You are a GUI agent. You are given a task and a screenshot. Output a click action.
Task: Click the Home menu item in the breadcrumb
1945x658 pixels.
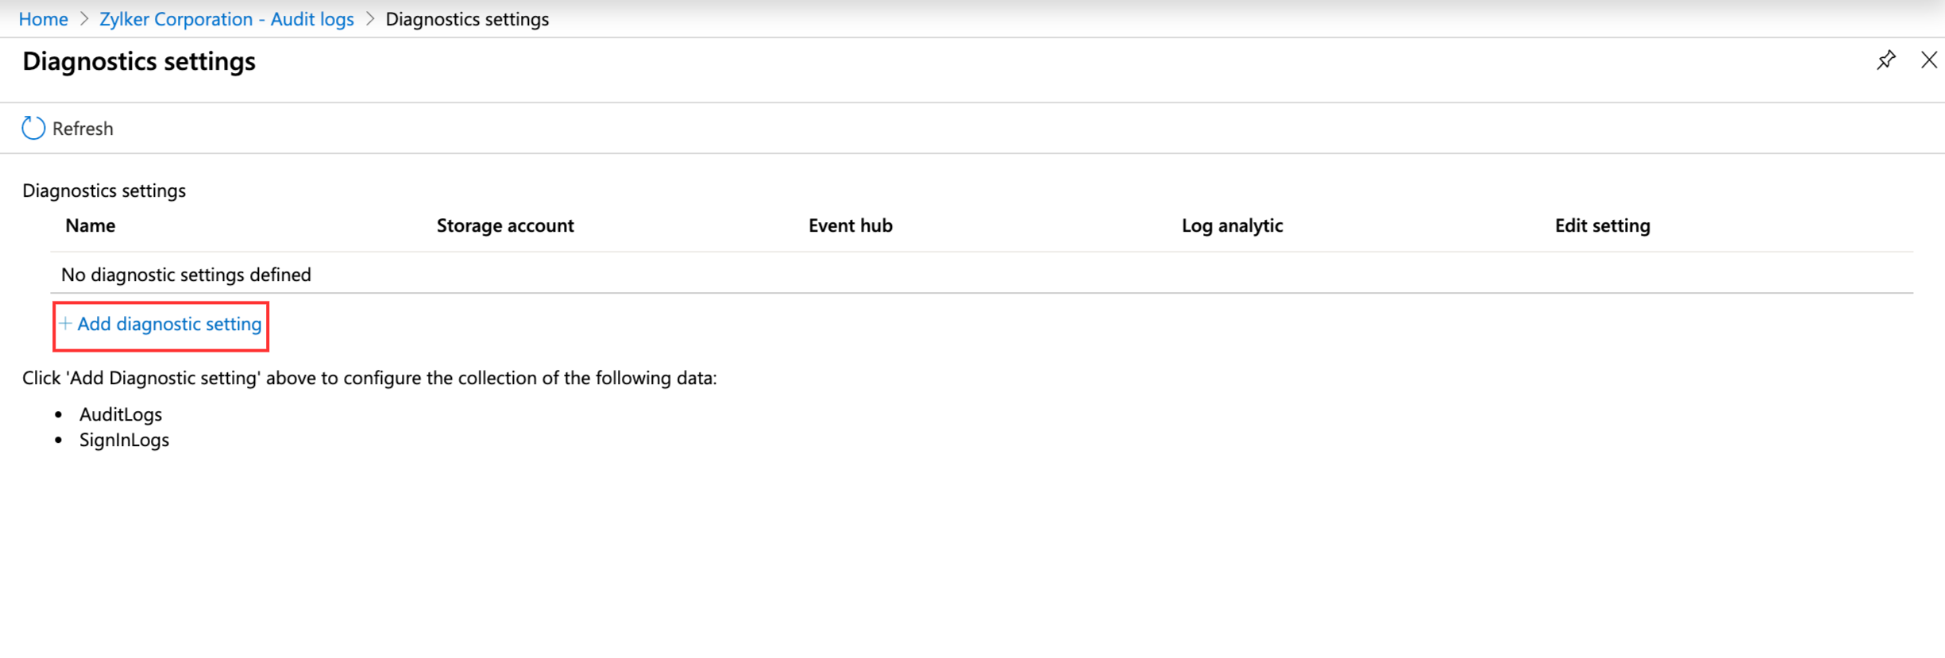click(43, 18)
